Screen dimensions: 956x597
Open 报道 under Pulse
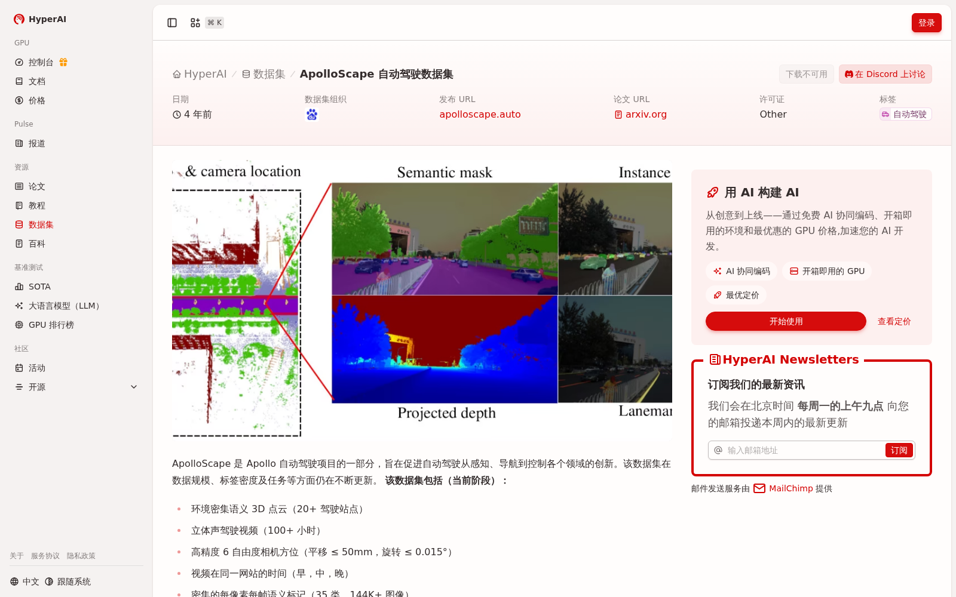[76, 143]
